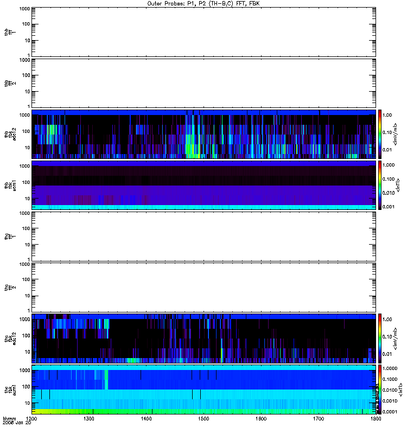Click the '10' y-tick of thc fft 2
Screen dimensions: 407x434
point(28,296)
